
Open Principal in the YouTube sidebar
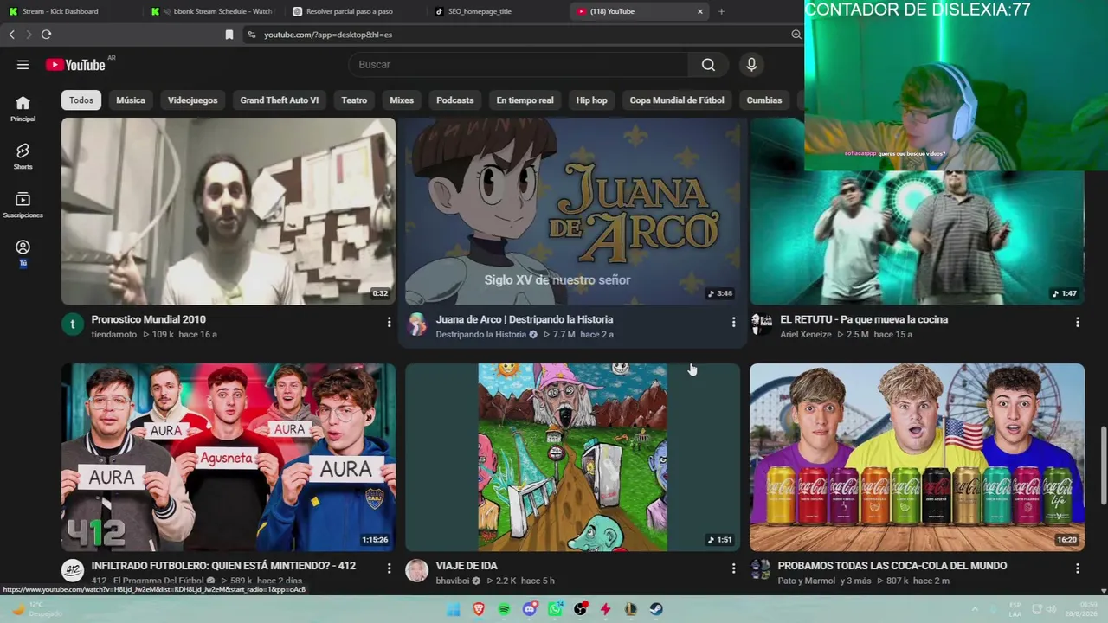(23, 108)
